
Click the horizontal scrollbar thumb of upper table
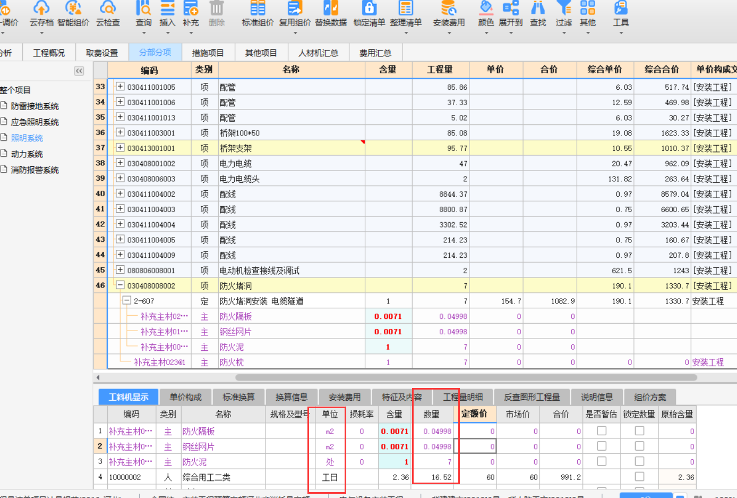[x=466, y=377]
